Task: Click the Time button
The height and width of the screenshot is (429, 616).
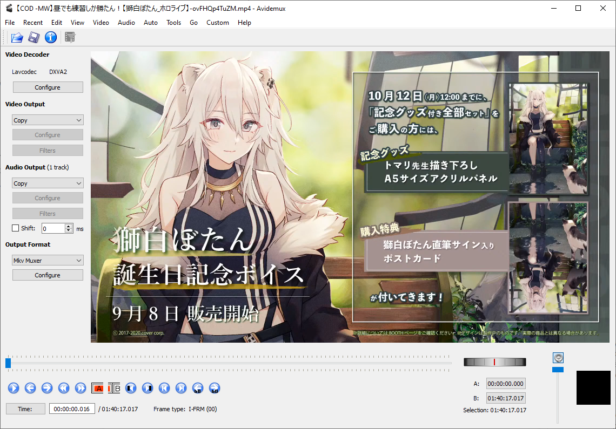Action: pyautogui.click(x=25, y=409)
